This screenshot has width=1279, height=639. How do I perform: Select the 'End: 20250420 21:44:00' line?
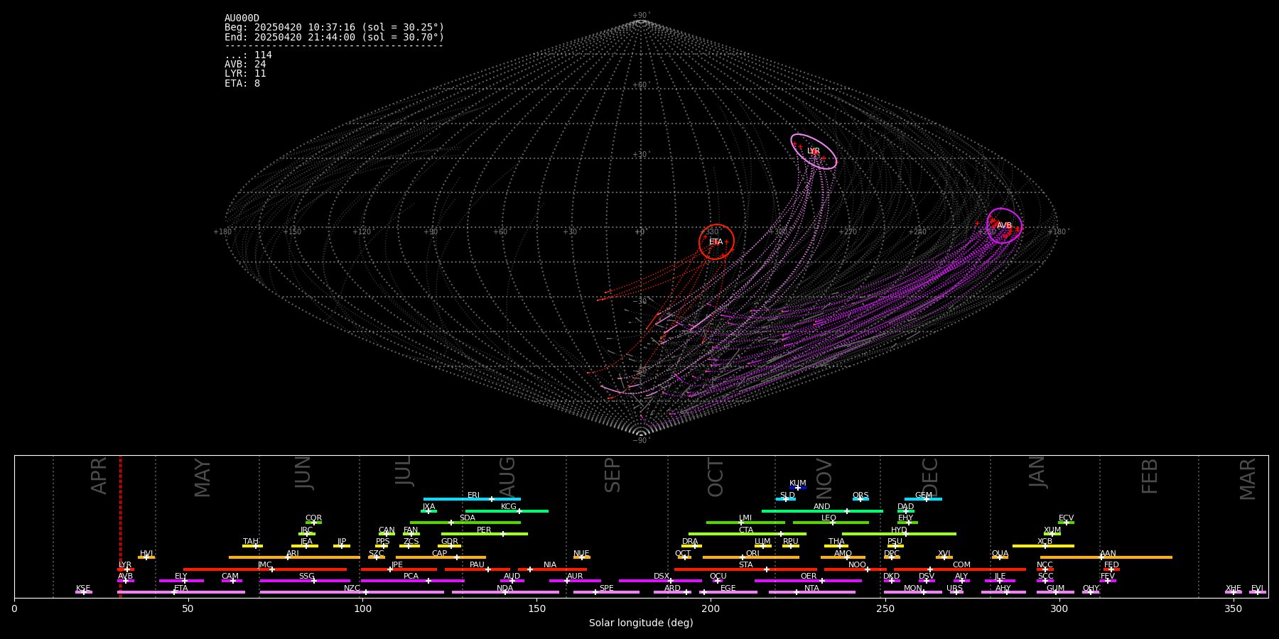pyautogui.click(x=334, y=37)
